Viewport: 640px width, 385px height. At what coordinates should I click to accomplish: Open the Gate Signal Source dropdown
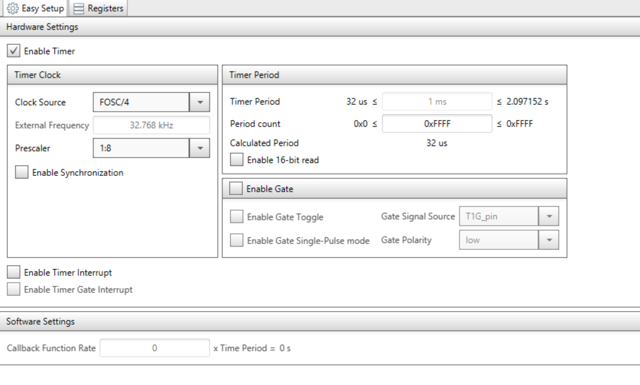[549, 217]
